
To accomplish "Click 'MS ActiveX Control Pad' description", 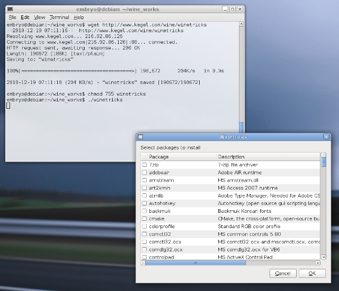I will coord(245,257).
